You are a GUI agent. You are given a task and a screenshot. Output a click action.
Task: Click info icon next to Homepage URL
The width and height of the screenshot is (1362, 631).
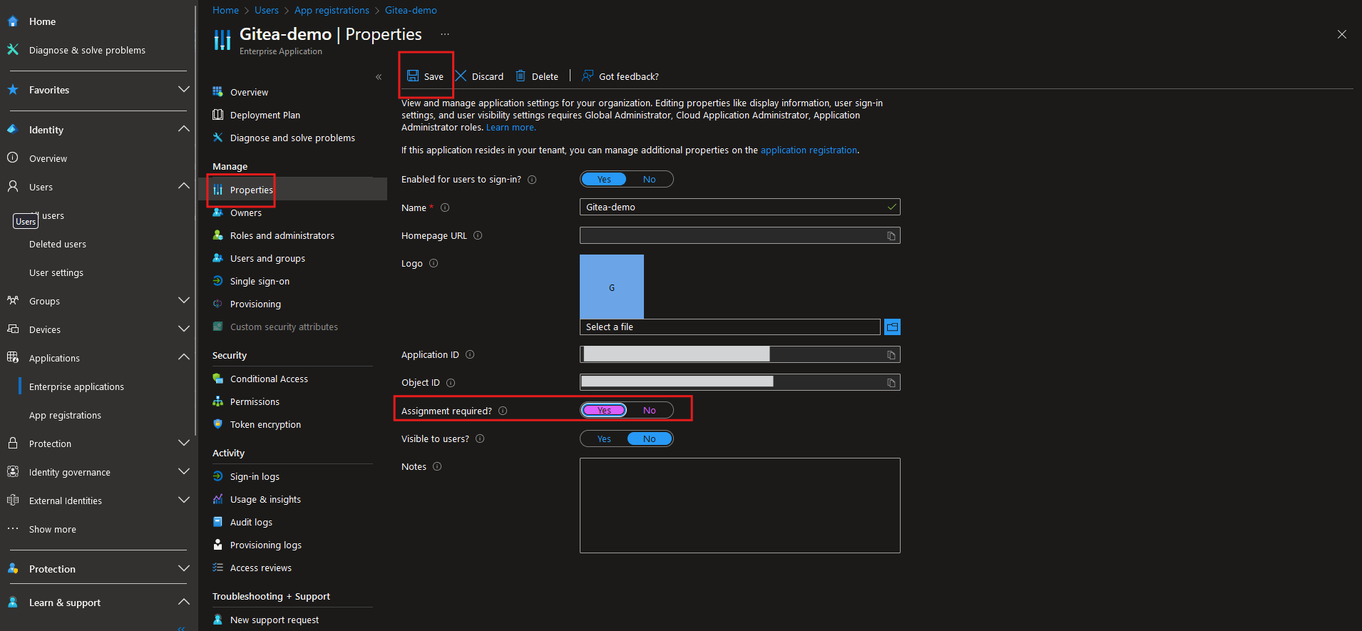478,235
